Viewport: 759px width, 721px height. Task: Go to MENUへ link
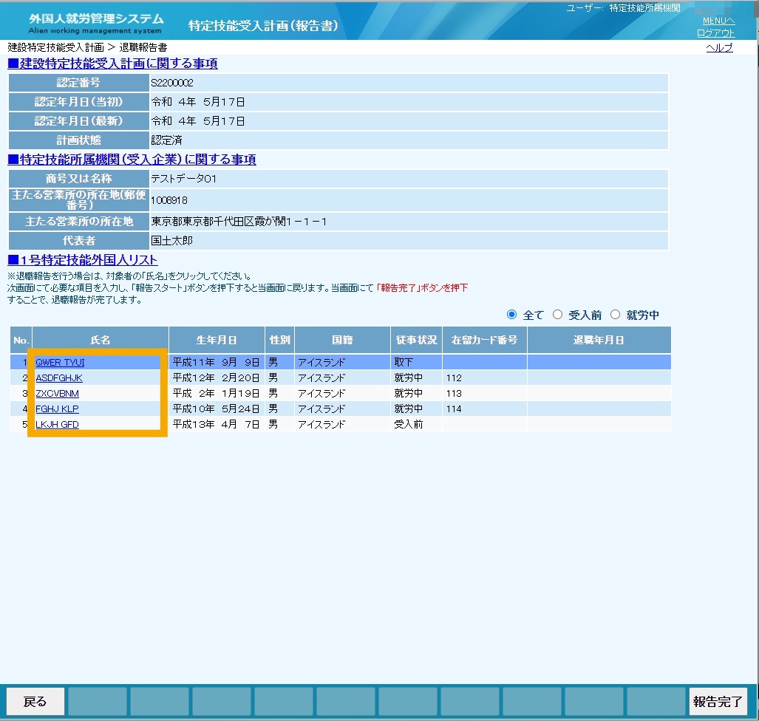tap(718, 21)
